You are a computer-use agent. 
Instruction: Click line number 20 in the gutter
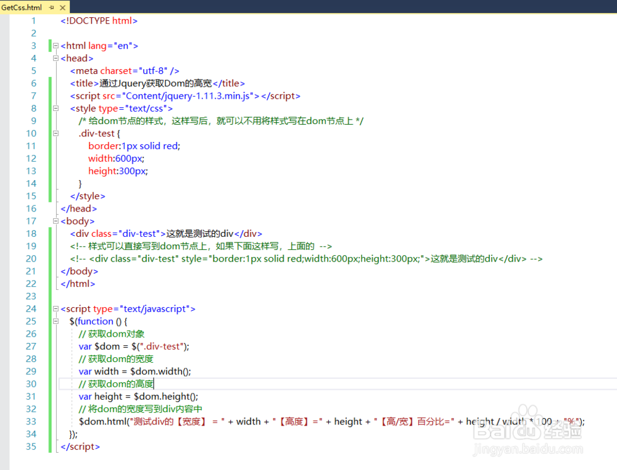coord(31,259)
